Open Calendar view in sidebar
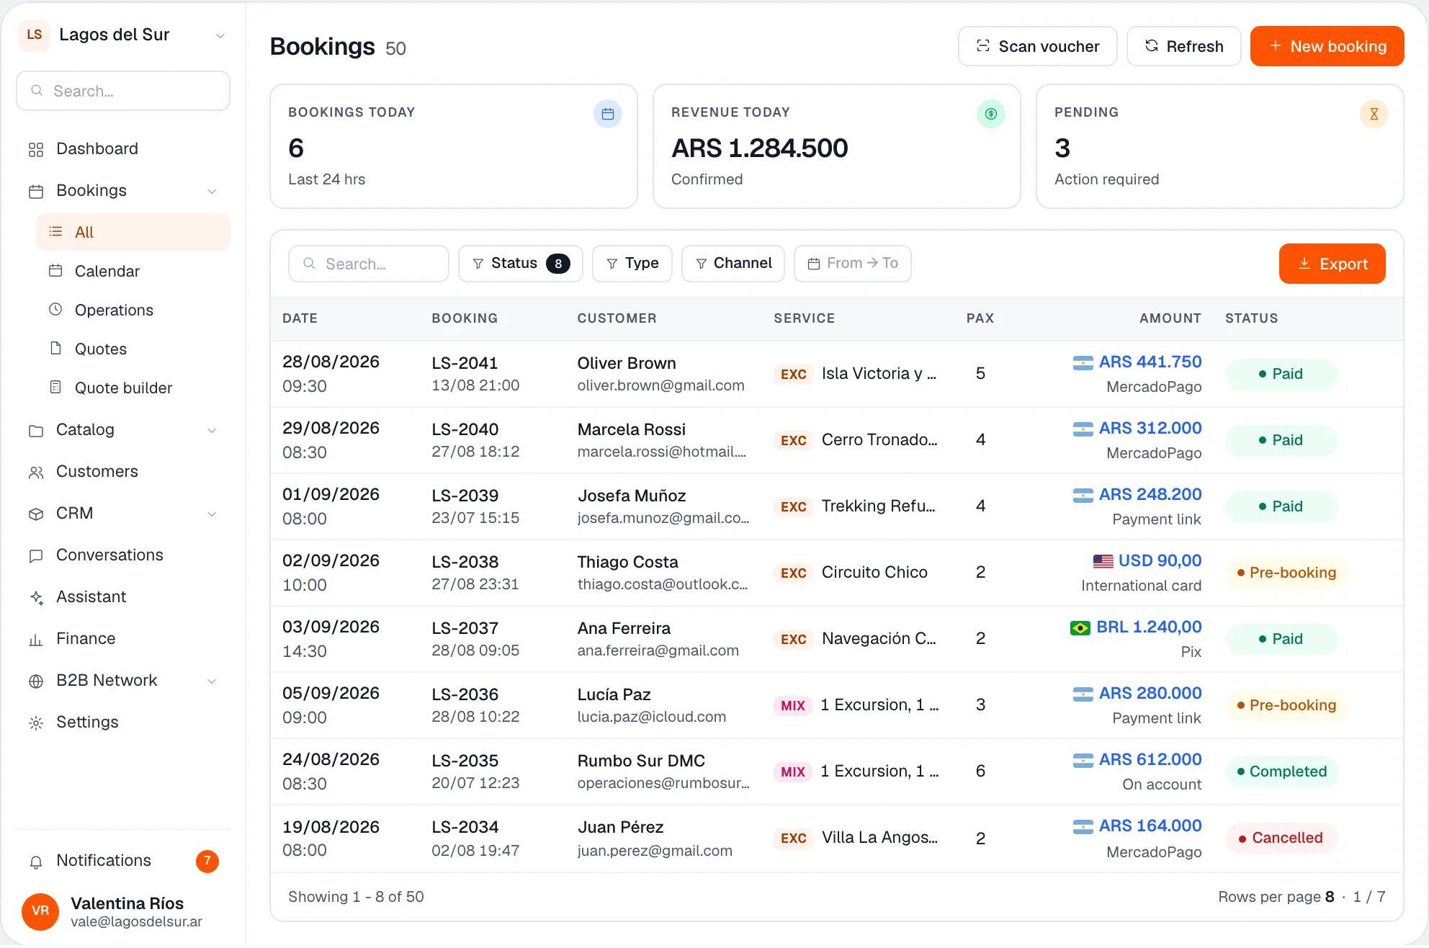This screenshot has width=1429, height=948. click(x=133, y=271)
